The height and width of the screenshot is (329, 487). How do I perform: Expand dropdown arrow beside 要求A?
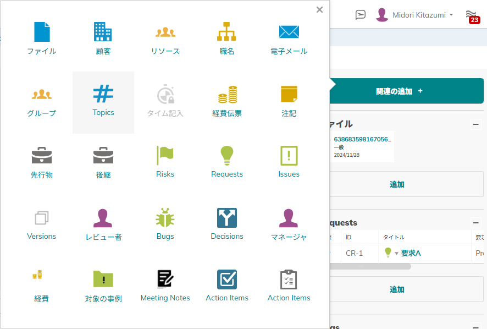pyautogui.click(x=396, y=254)
